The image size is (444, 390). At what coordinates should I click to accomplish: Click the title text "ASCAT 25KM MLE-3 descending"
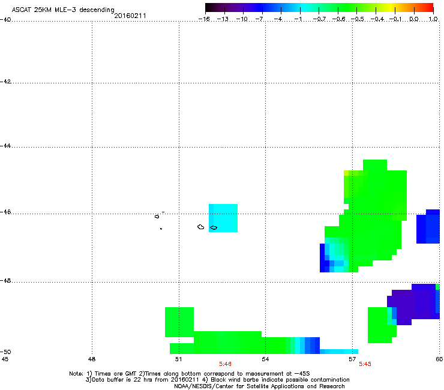[63, 10]
